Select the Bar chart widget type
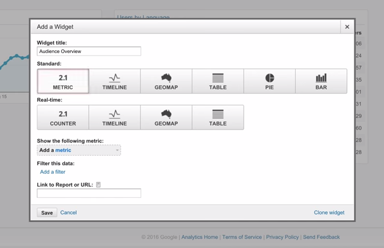The image size is (384, 248). (321, 81)
